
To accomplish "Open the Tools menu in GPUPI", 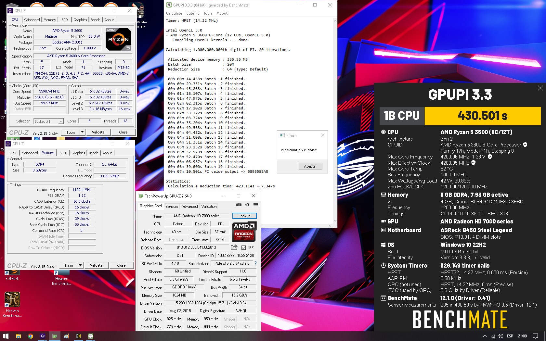I will [208, 13].
